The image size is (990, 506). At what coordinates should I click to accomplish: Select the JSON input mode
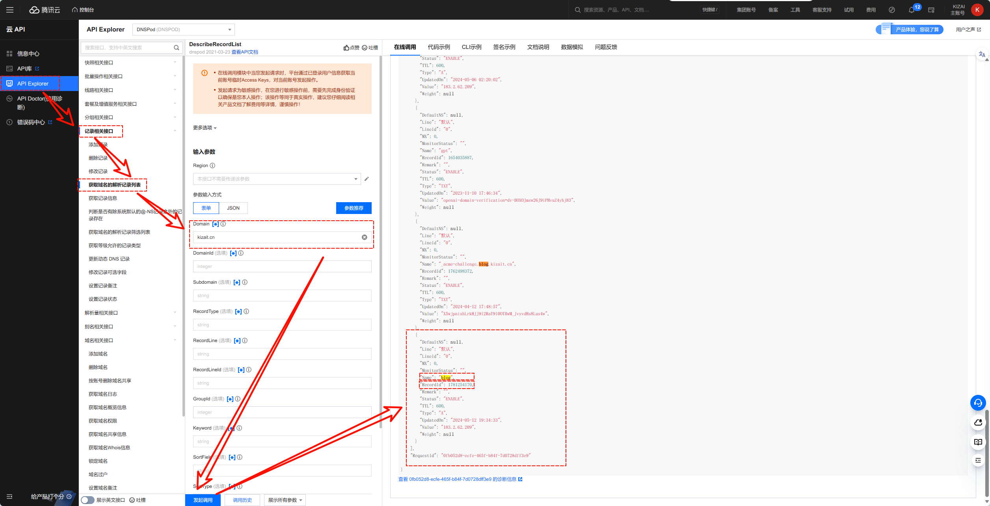point(233,208)
